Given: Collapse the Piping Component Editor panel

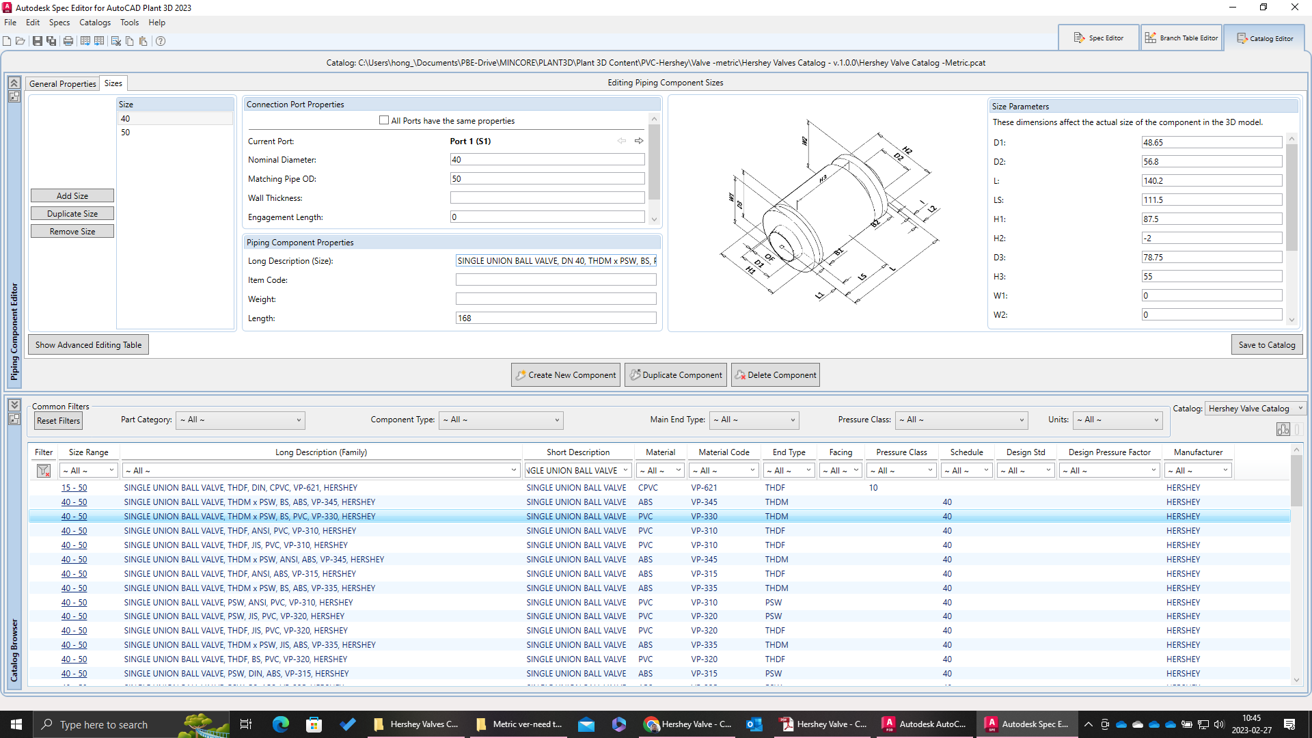Looking at the screenshot, I should [x=14, y=83].
